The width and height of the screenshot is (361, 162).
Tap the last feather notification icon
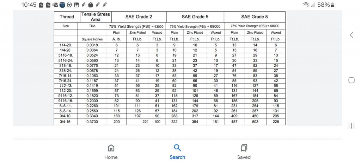105,5
